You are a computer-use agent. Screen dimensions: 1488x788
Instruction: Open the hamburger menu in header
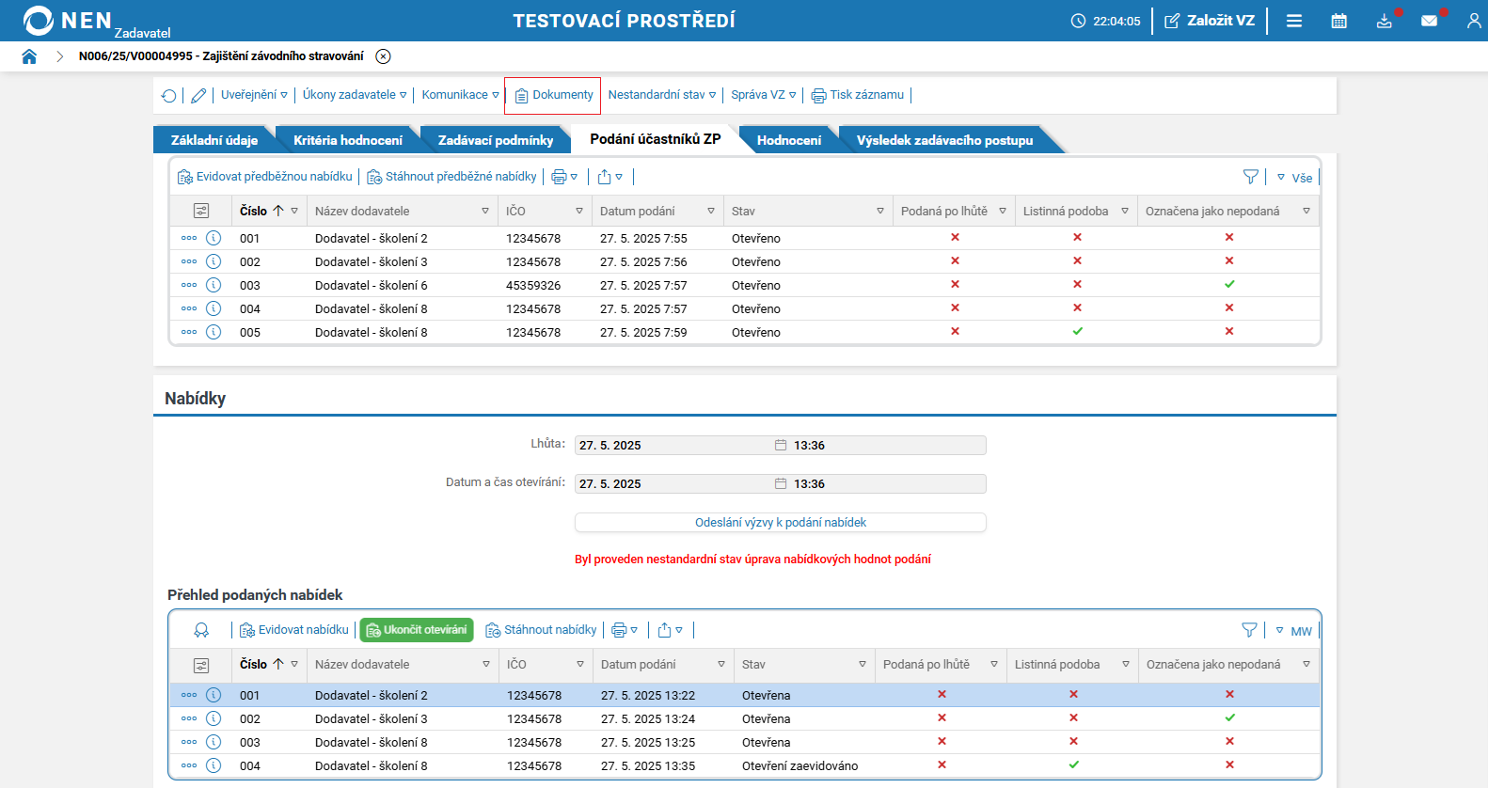click(1294, 21)
